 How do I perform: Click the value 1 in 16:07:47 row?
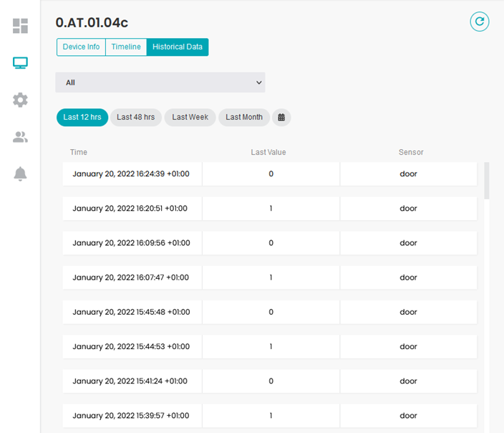coord(271,277)
